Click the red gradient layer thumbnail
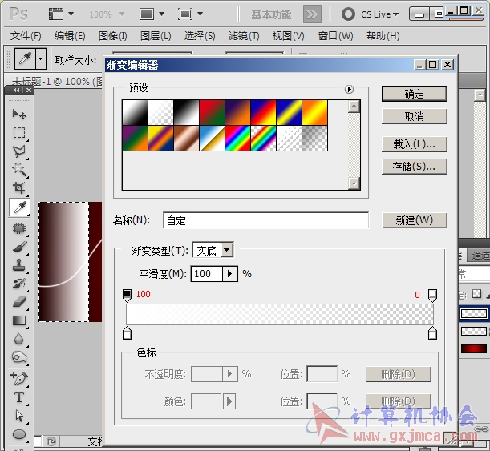The height and width of the screenshot is (451, 490). [474, 348]
